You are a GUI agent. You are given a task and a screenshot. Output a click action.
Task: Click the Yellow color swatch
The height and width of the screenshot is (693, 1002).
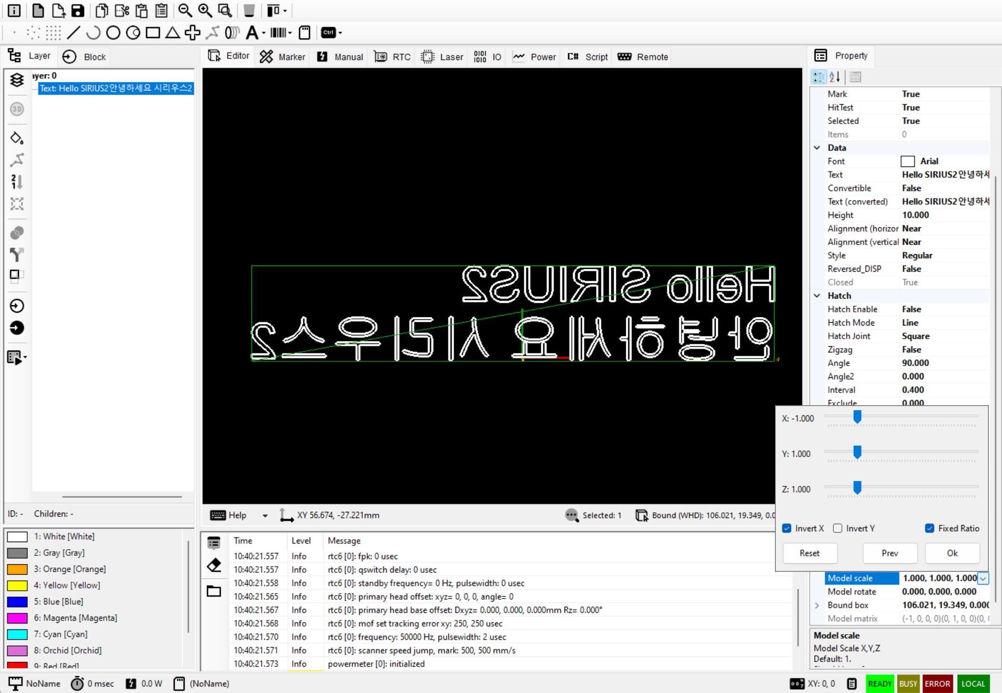(x=17, y=585)
